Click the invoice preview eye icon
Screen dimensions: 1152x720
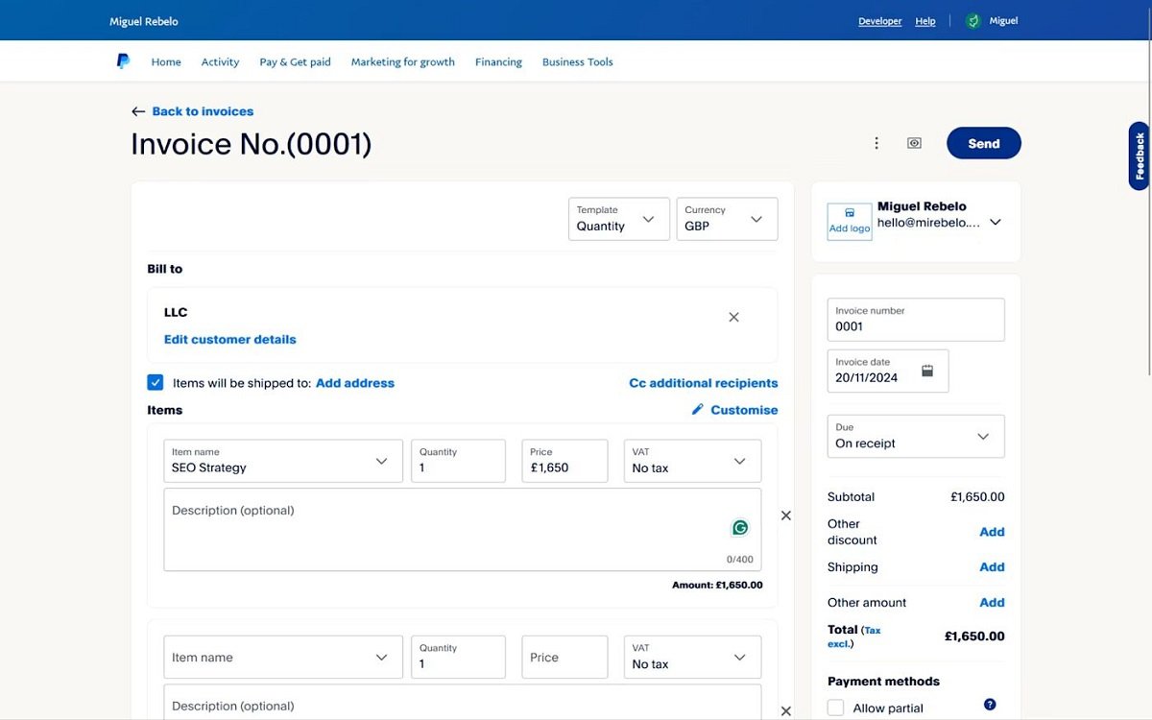click(x=914, y=143)
